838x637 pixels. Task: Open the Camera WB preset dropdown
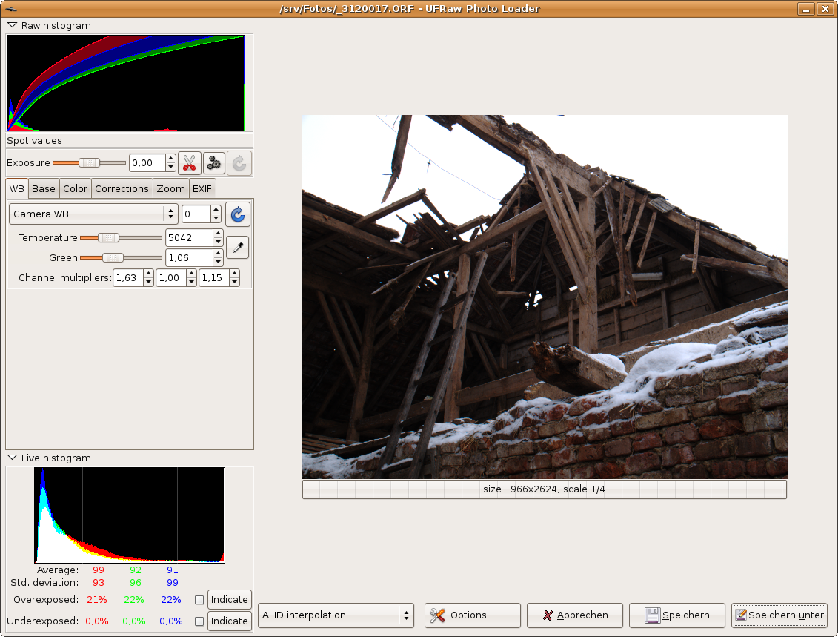pyautogui.click(x=93, y=214)
